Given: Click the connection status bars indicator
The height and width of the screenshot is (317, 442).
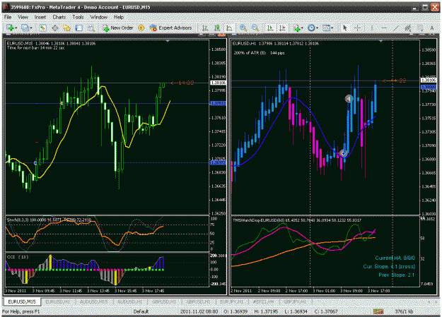Looking at the screenshot, I should (378, 311).
